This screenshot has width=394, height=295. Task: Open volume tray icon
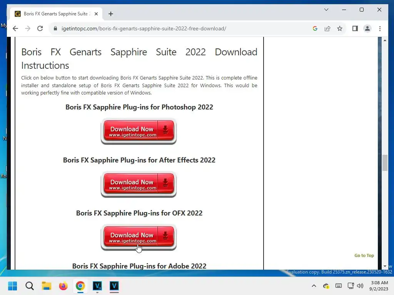point(360,286)
